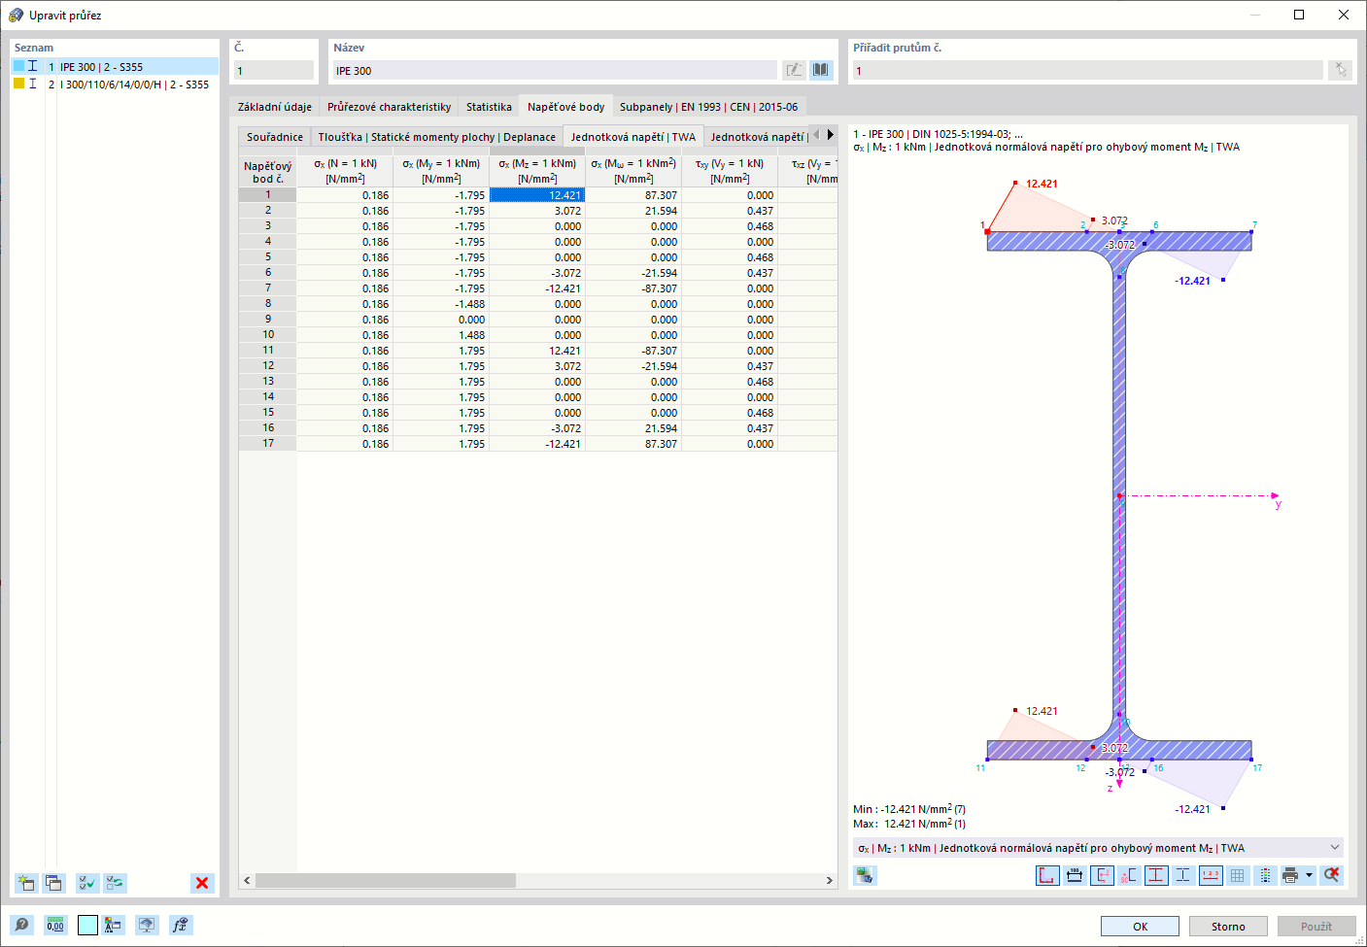
Task: Click the horizontal table scrollbar
Action: coord(386,880)
